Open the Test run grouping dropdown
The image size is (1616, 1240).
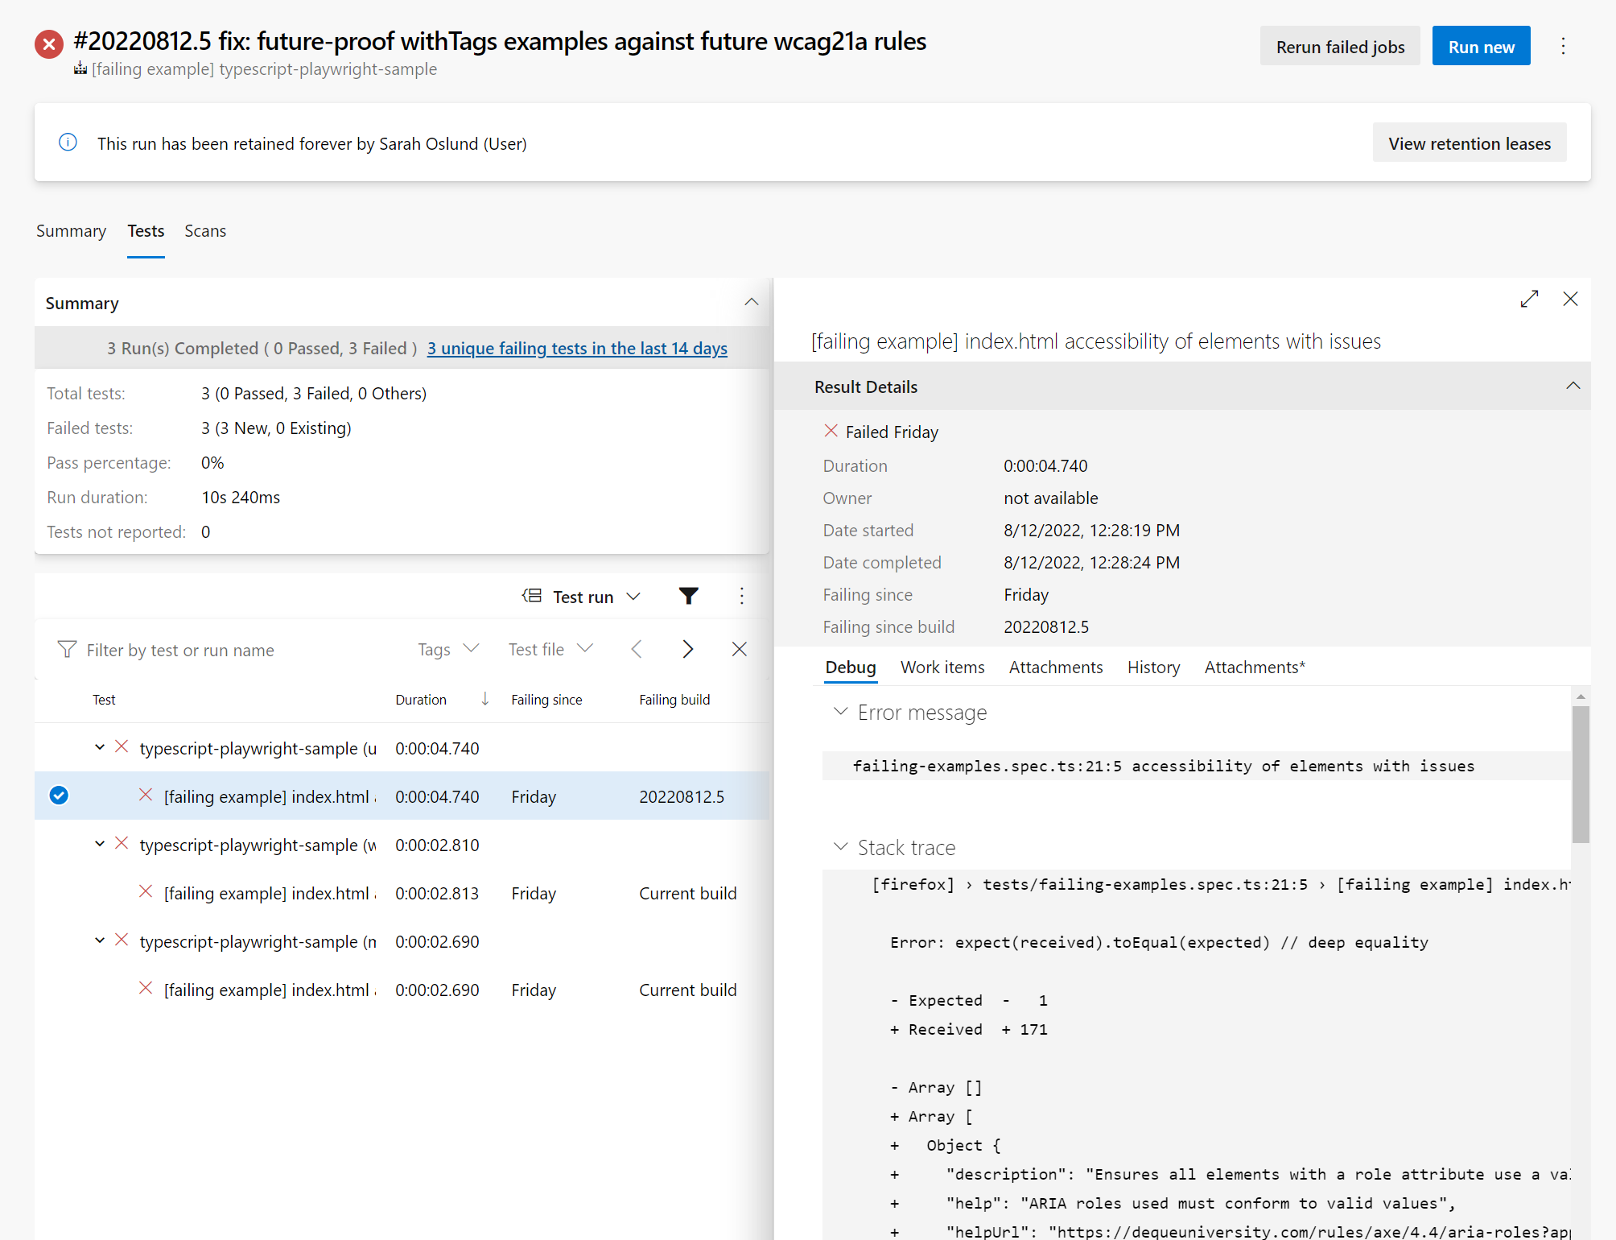click(582, 596)
